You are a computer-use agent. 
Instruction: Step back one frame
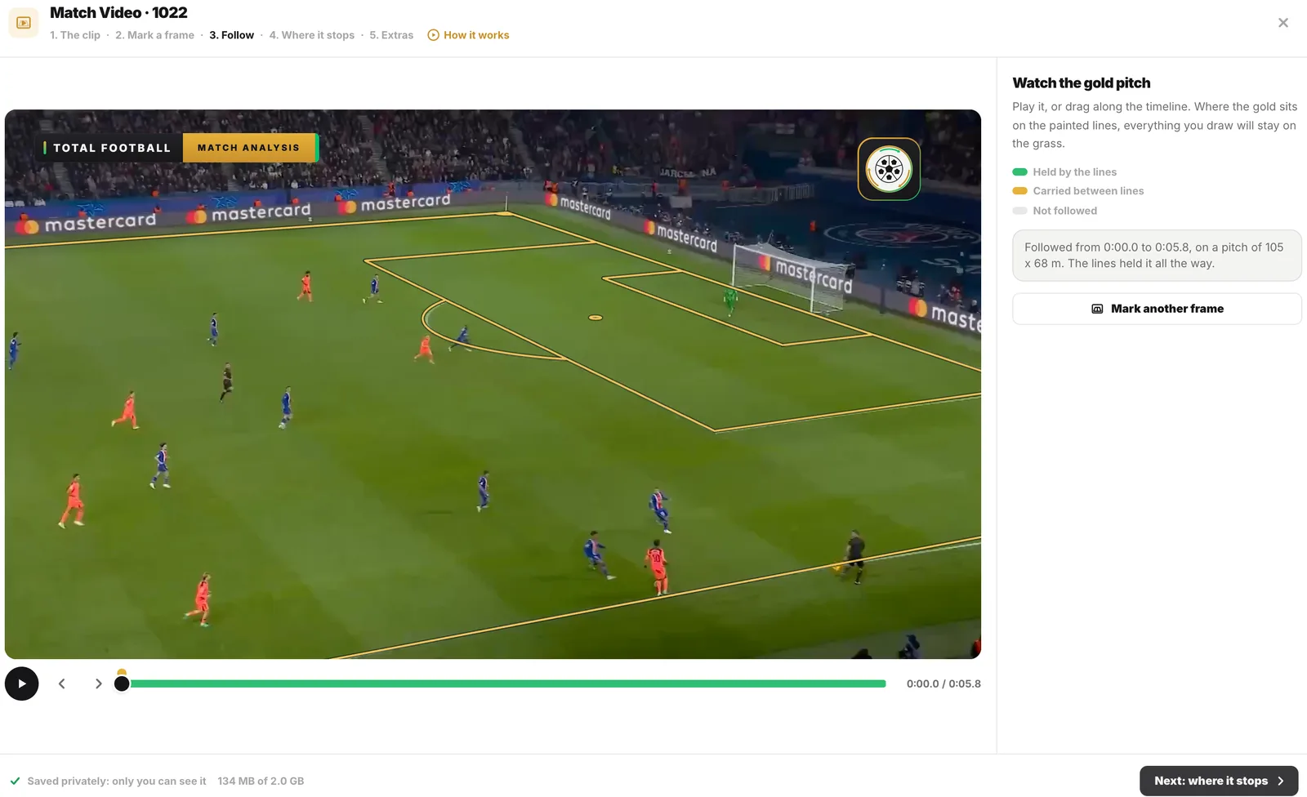(62, 683)
